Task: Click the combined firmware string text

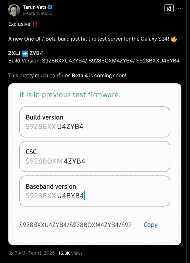Action: coord(75,225)
